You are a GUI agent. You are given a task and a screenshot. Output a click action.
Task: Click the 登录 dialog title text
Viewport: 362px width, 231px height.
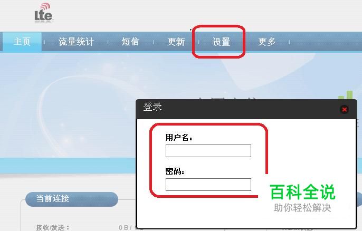(153, 107)
